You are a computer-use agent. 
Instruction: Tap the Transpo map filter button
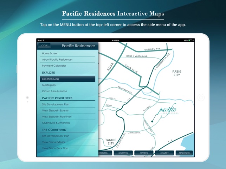(x=144, y=153)
